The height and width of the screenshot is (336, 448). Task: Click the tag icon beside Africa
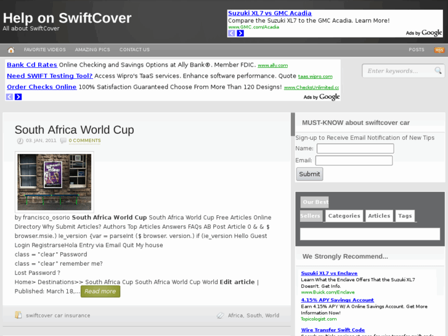[220, 316]
